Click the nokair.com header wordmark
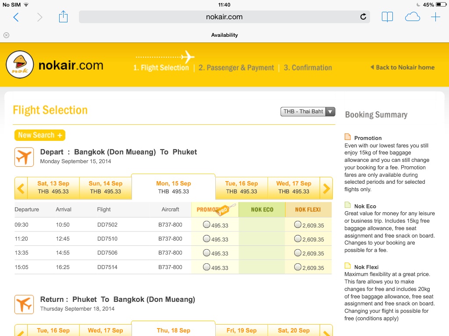449x336 pixels. pos(71,66)
